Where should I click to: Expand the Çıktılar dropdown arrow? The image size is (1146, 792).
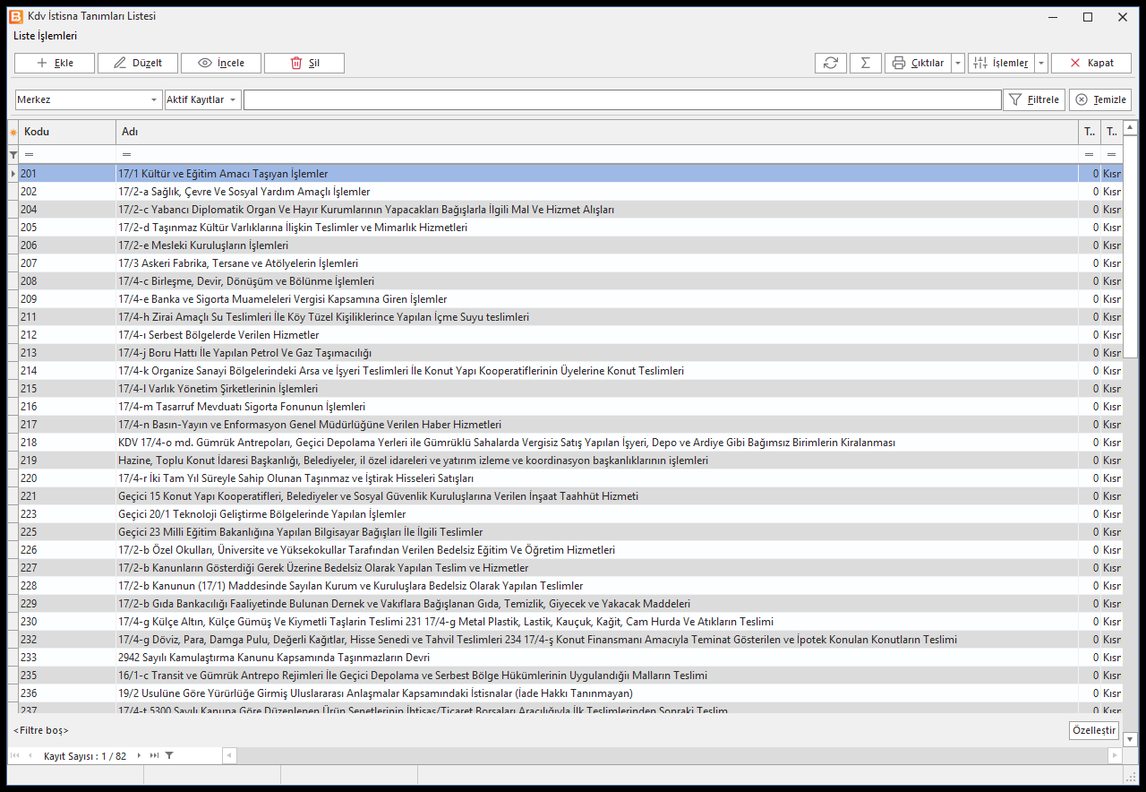pyautogui.click(x=958, y=63)
